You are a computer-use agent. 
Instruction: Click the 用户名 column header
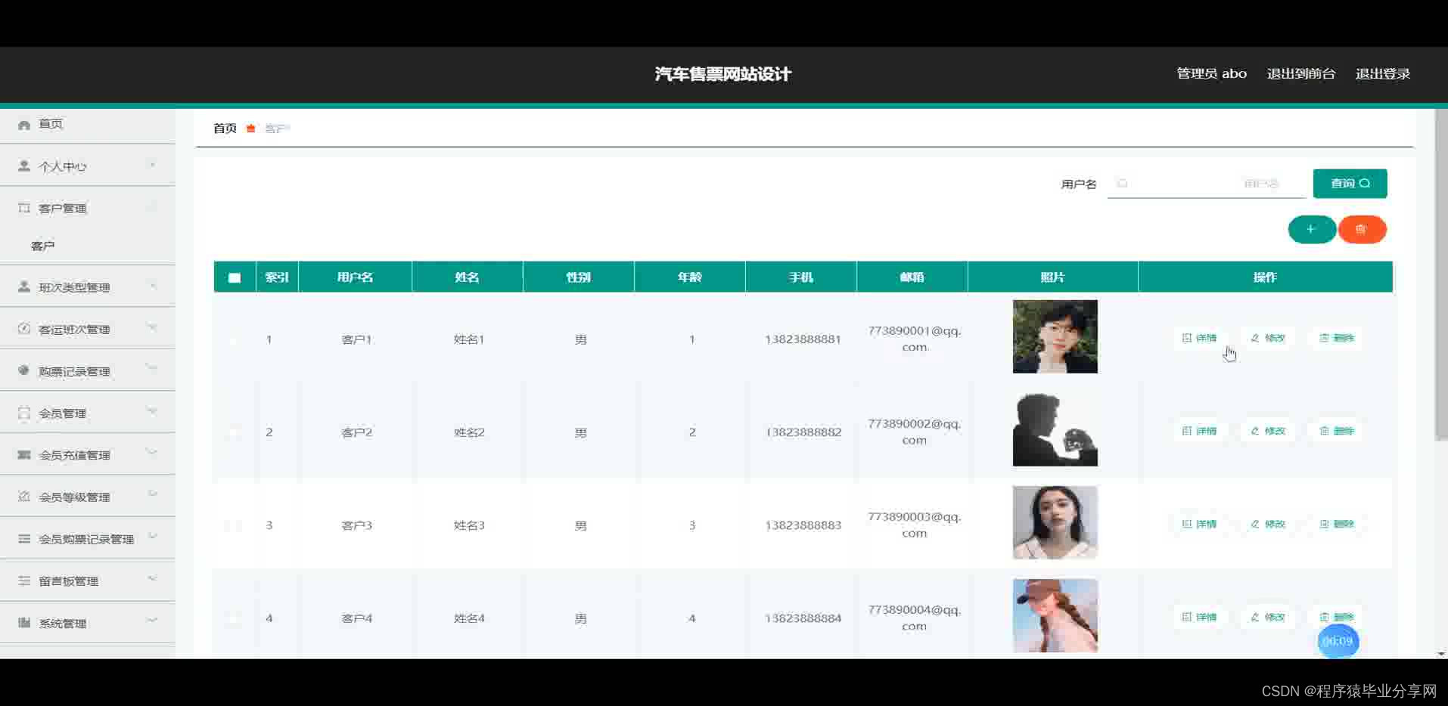(355, 277)
